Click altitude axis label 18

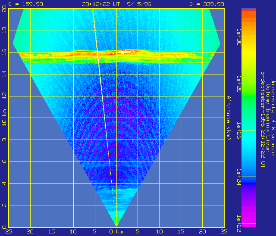[4, 30]
